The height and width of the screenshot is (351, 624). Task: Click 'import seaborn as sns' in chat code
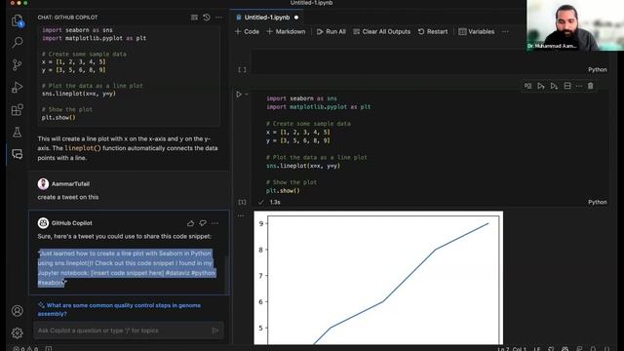tap(77, 30)
